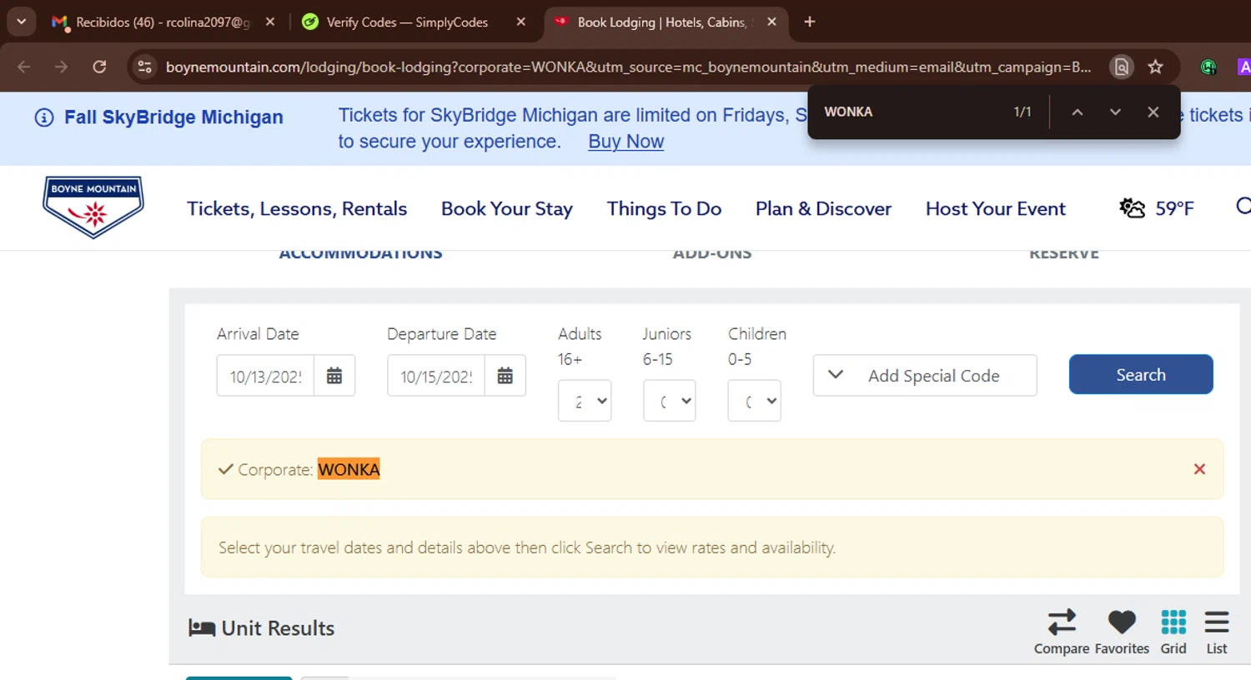
Task: Show Favorites with the heart icon
Action: tap(1122, 632)
